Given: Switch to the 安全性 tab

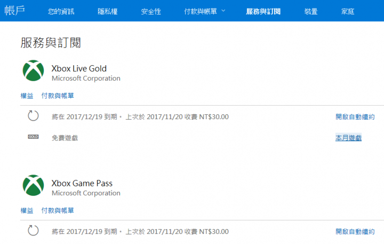Looking at the screenshot, I should [x=151, y=11].
